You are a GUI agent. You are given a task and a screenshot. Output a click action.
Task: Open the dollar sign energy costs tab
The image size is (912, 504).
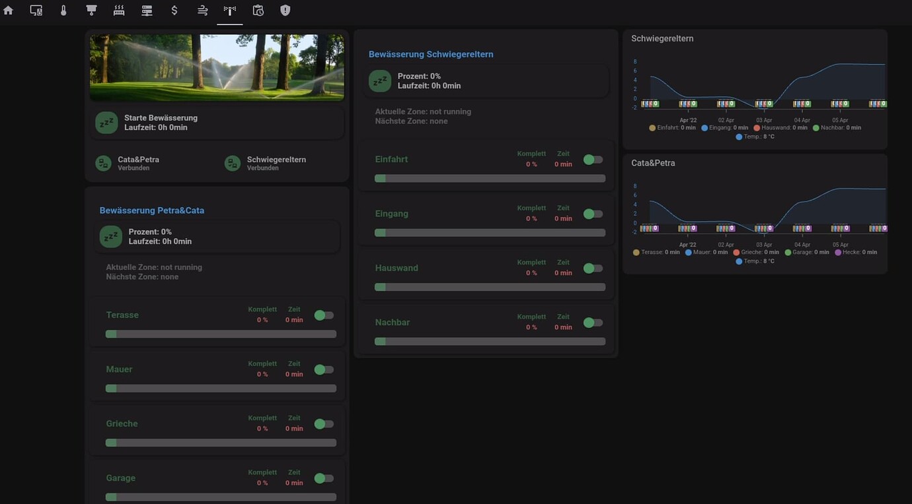(x=174, y=10)
